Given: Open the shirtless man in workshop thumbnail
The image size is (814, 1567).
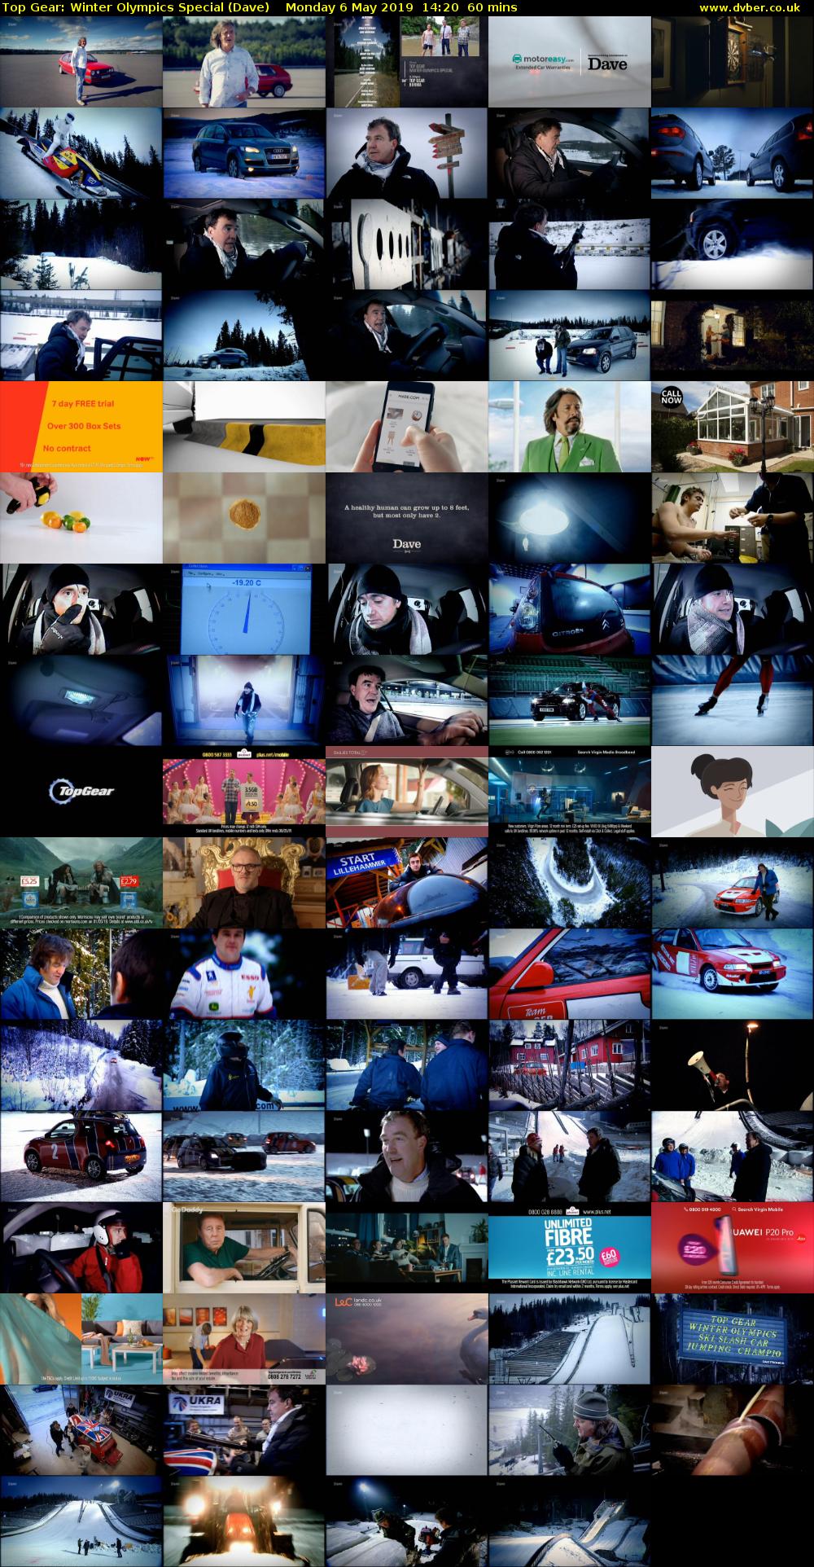Looking at the screenshot, I should tap(732, 518).
